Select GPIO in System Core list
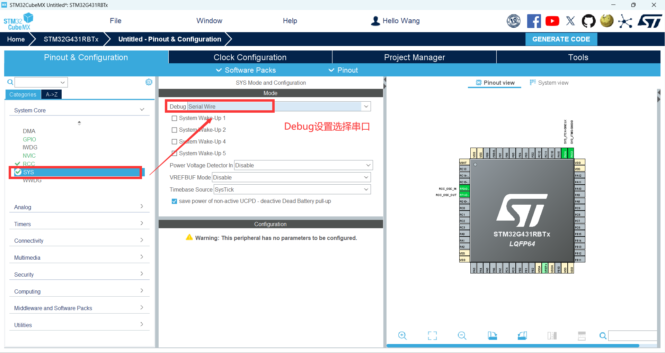Image resolution: width=665 pixels, height=353 pixels. point(29,139)
